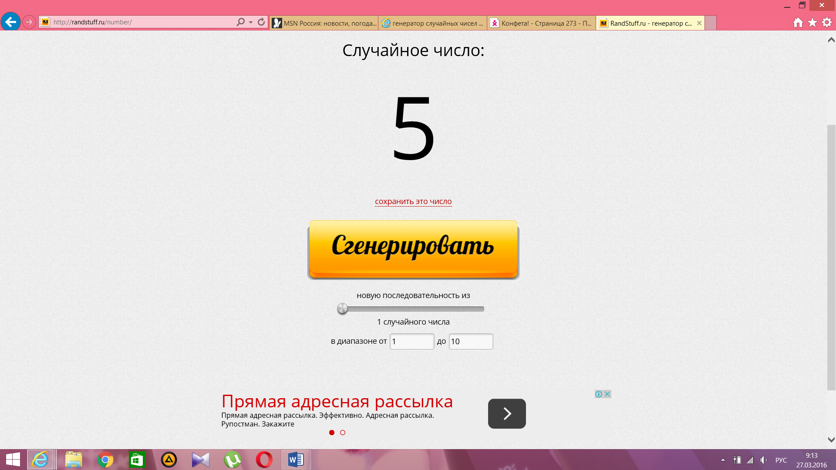Image resolution: width=836 pixels, height=470 pixels.
Task: Select second ad carousel dot
Action: pos(343,433)
